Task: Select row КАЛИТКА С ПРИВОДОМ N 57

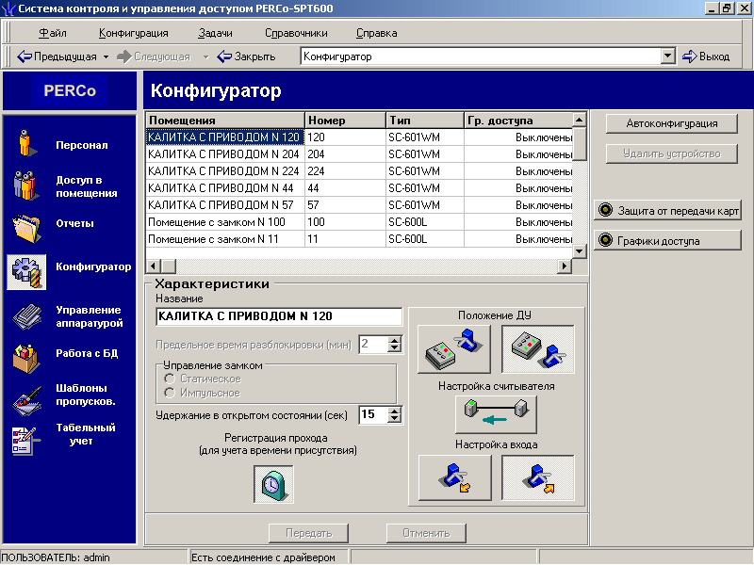Action: pyautogui.click(x=359, y=205)
